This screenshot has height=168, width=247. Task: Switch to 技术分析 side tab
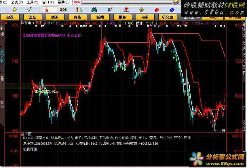(2, 56)
